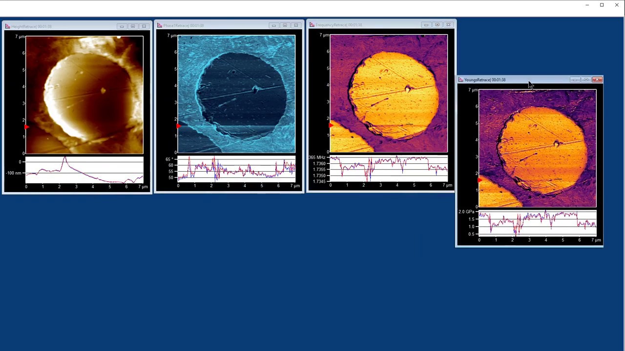625x351 pixels.
Task: Minimize the Phase1Retrace window
Action: [274, 25]
